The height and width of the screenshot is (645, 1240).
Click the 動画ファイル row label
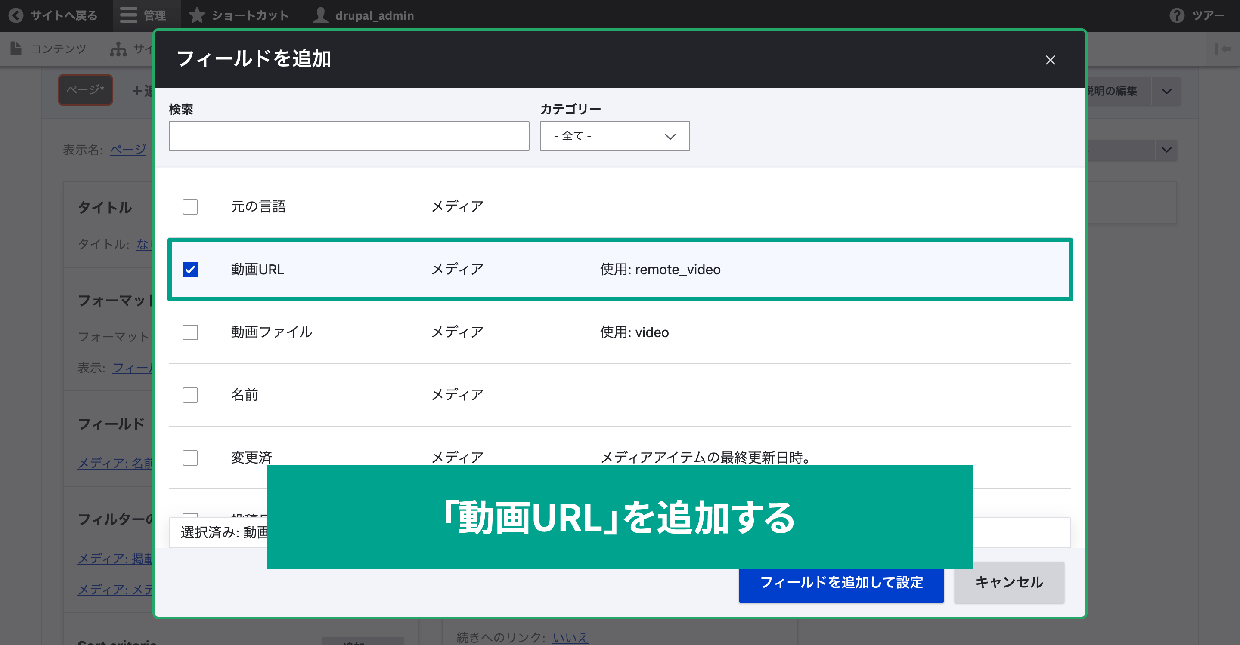pyautogui.click(x=272, y=332)
